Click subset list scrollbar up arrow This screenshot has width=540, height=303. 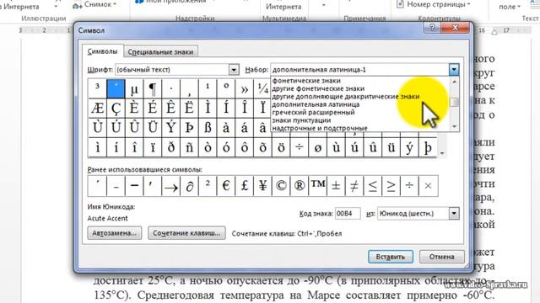click(x=454, y=82)
